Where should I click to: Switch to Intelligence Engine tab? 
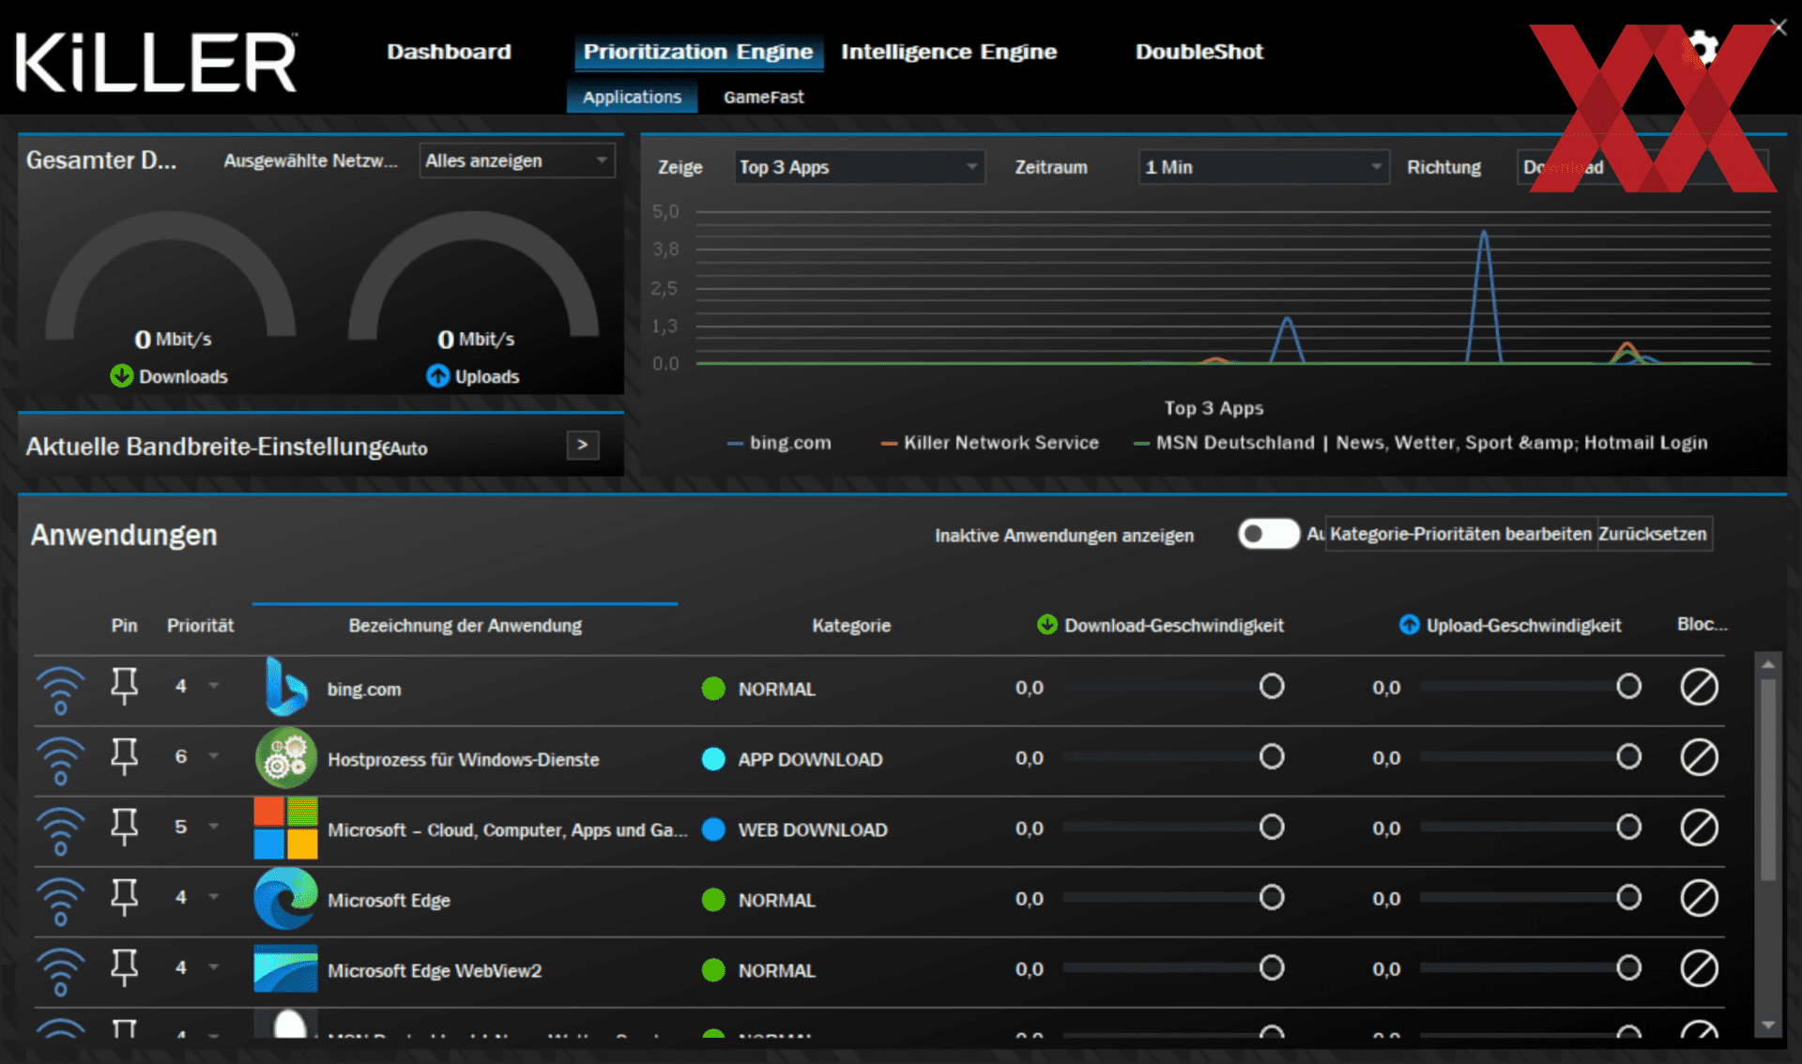coord(949,52)
